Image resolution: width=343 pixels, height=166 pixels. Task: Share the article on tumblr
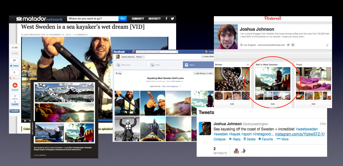tap(15, 111)
